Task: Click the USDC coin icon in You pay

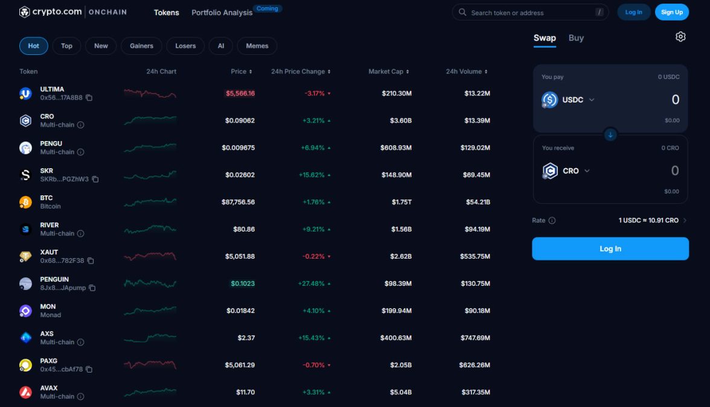Action: (549, 99)
